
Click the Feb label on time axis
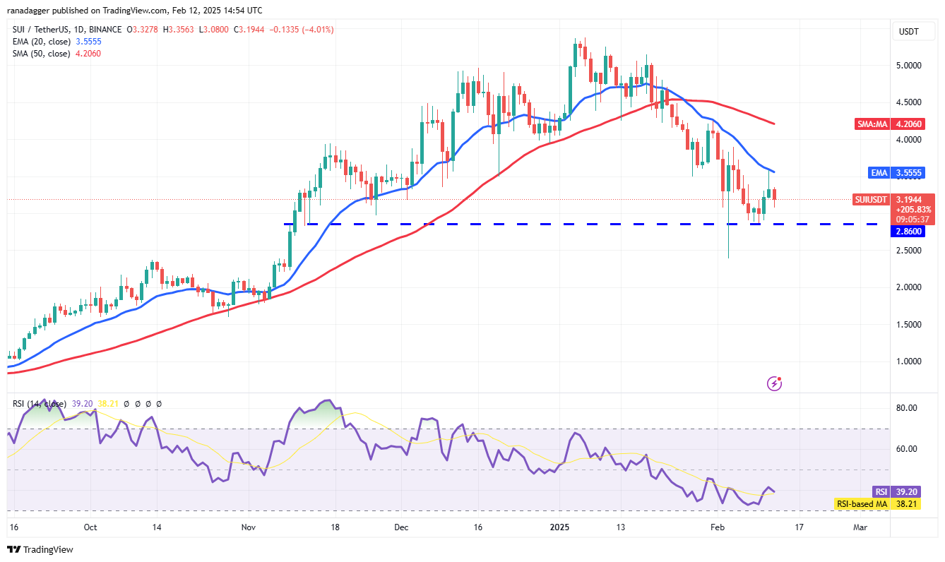(x=718, y=527)
